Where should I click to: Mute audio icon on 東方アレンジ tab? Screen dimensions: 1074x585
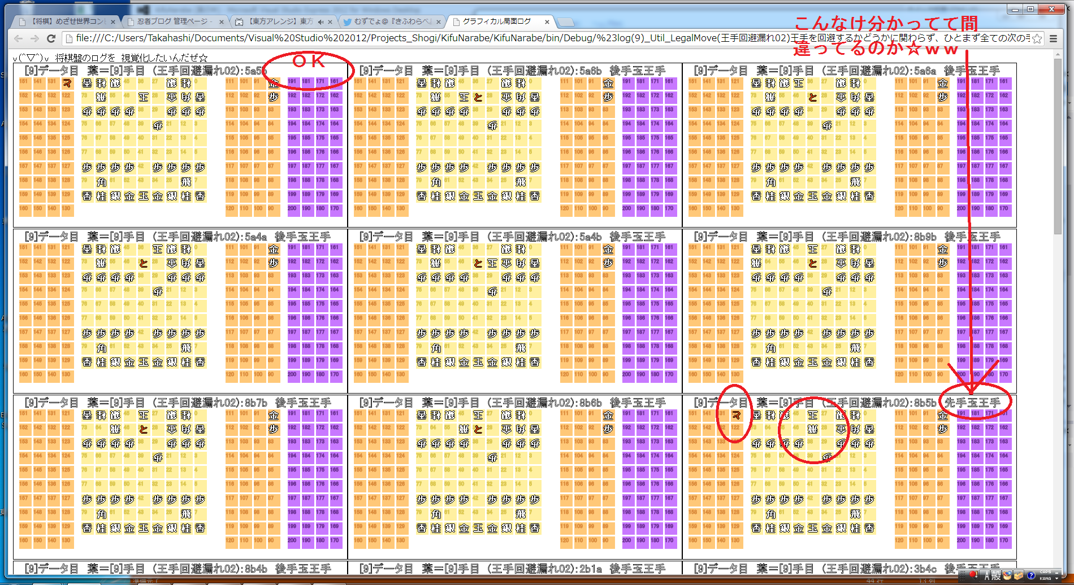pyautogui.click(x=321, y=22)
